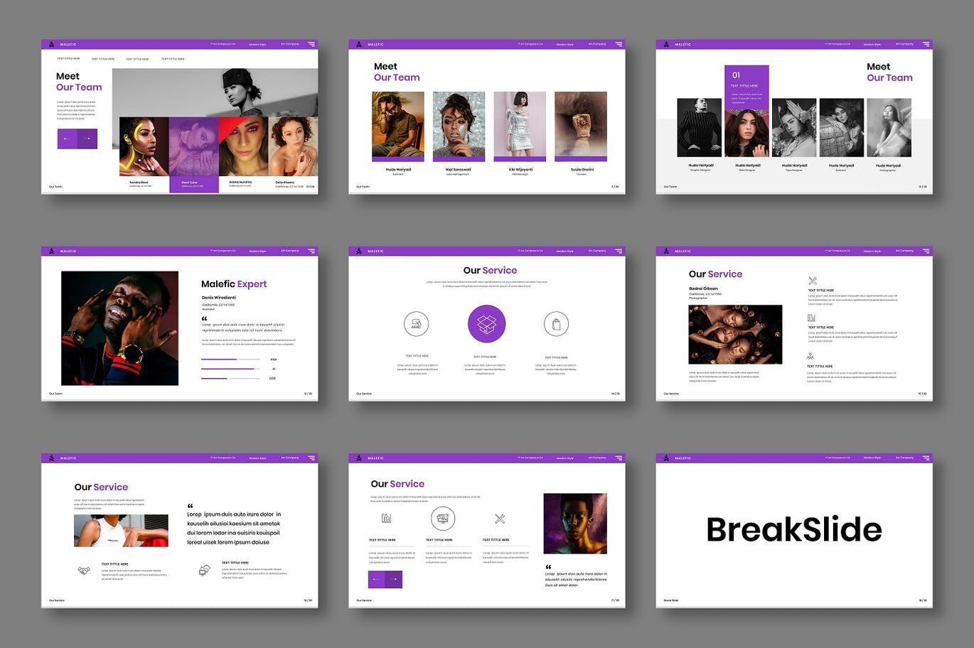Click 'Modern Style' in the top-middle slide header

564,44
